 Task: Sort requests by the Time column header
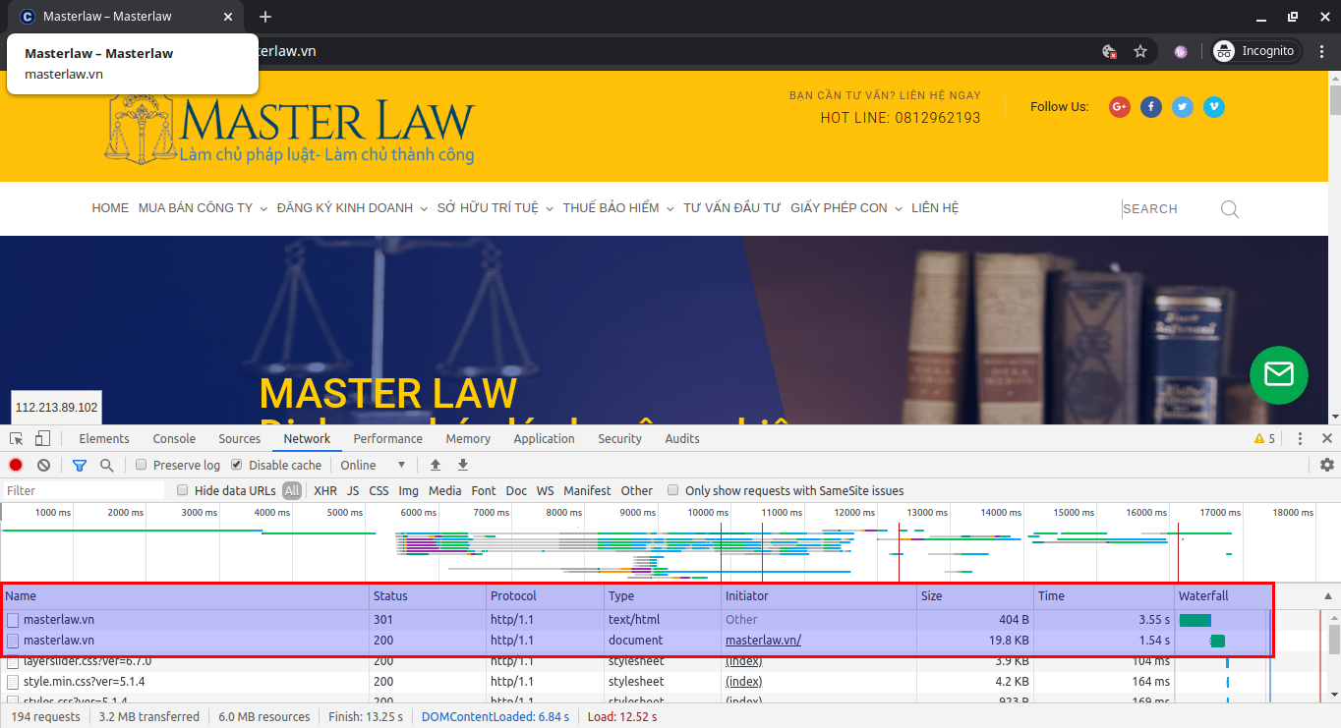[1105, 596]
